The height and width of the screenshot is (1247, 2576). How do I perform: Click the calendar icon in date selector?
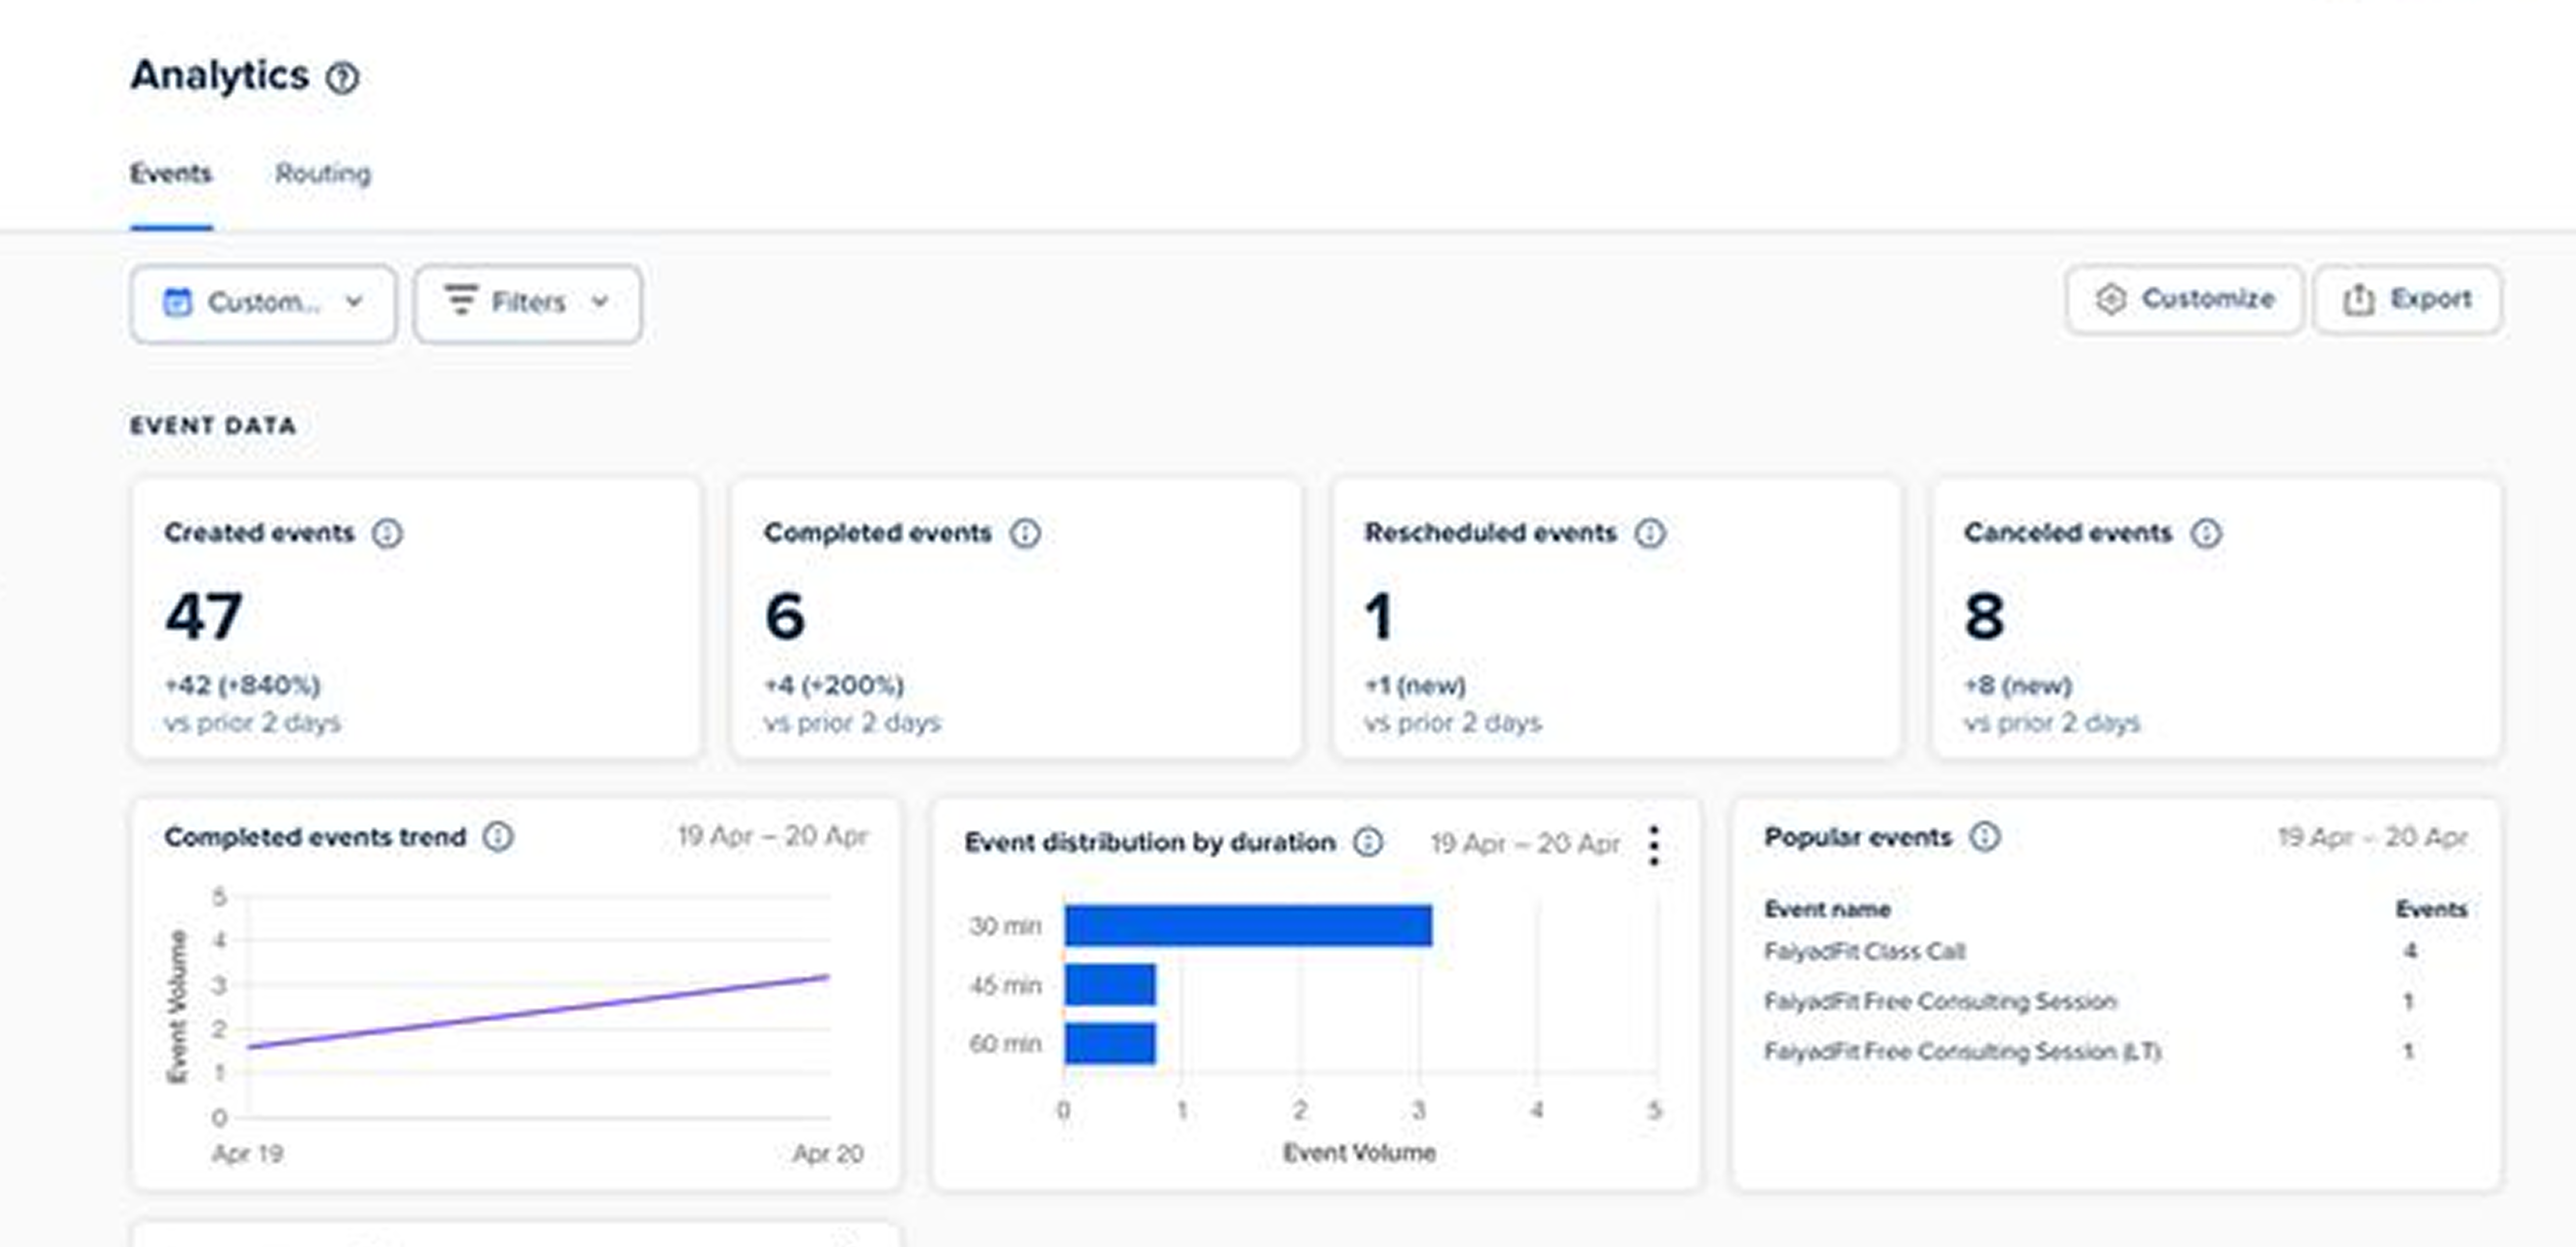[177, 302]
